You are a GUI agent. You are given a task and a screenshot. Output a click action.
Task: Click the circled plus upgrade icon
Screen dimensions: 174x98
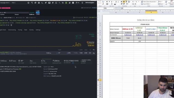point(39,3)
